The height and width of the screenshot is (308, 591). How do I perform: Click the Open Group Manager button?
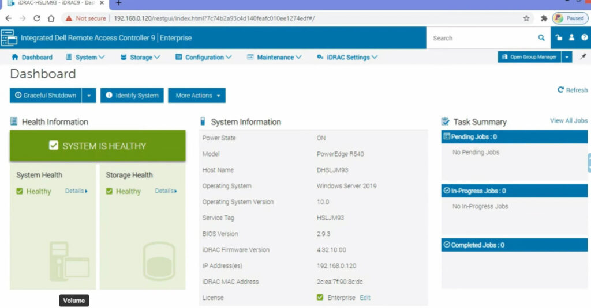529,57
